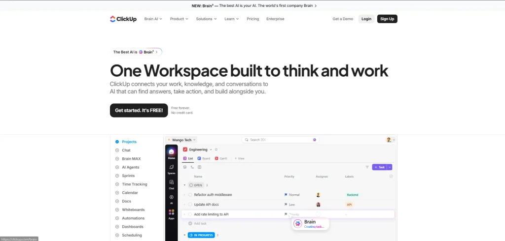Click the Update API docs assignee avatar
The width and height of the screenshot is (505, 241).
[x=318, y=205]
